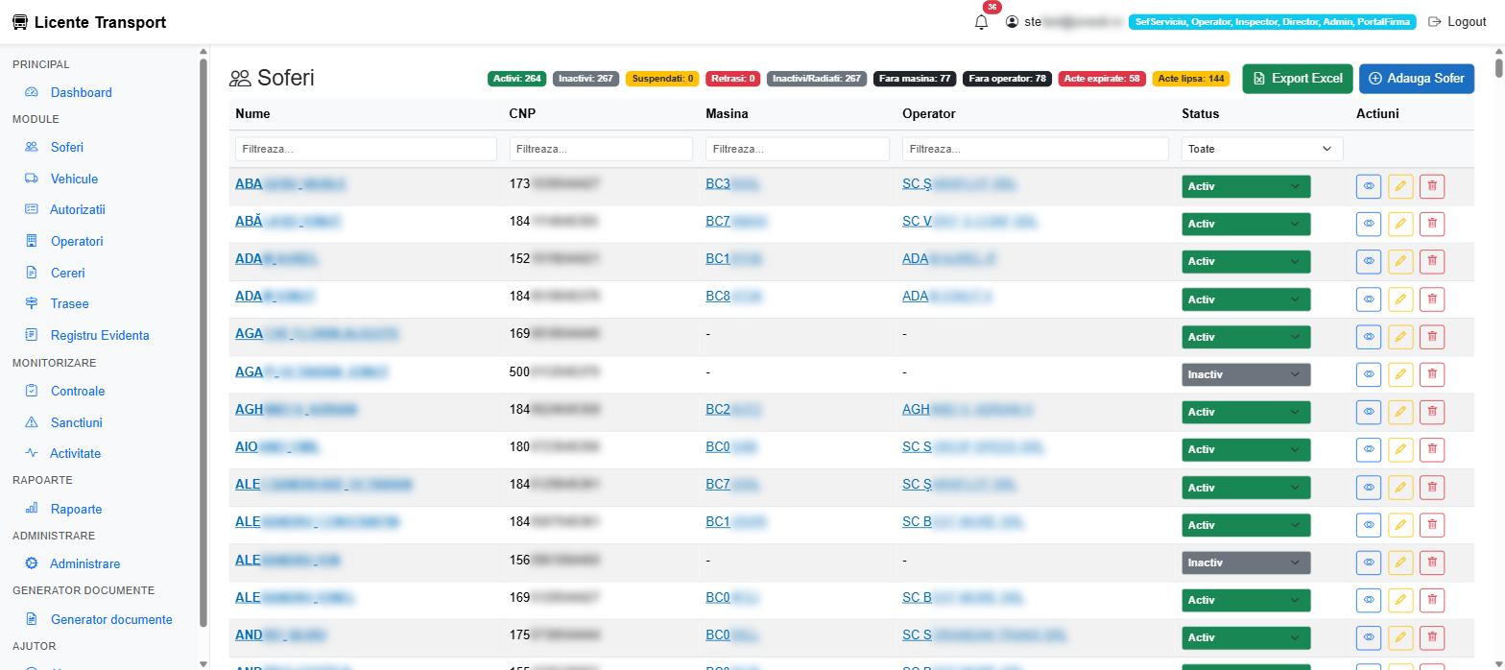Open Generator documente in the sidebar
Image resolution: width=1505 pixels, height=670 pixels.
point(111,619)
